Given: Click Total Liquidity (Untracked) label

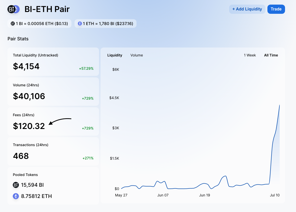Looking at the screenshot, I should tap(35, 55).
